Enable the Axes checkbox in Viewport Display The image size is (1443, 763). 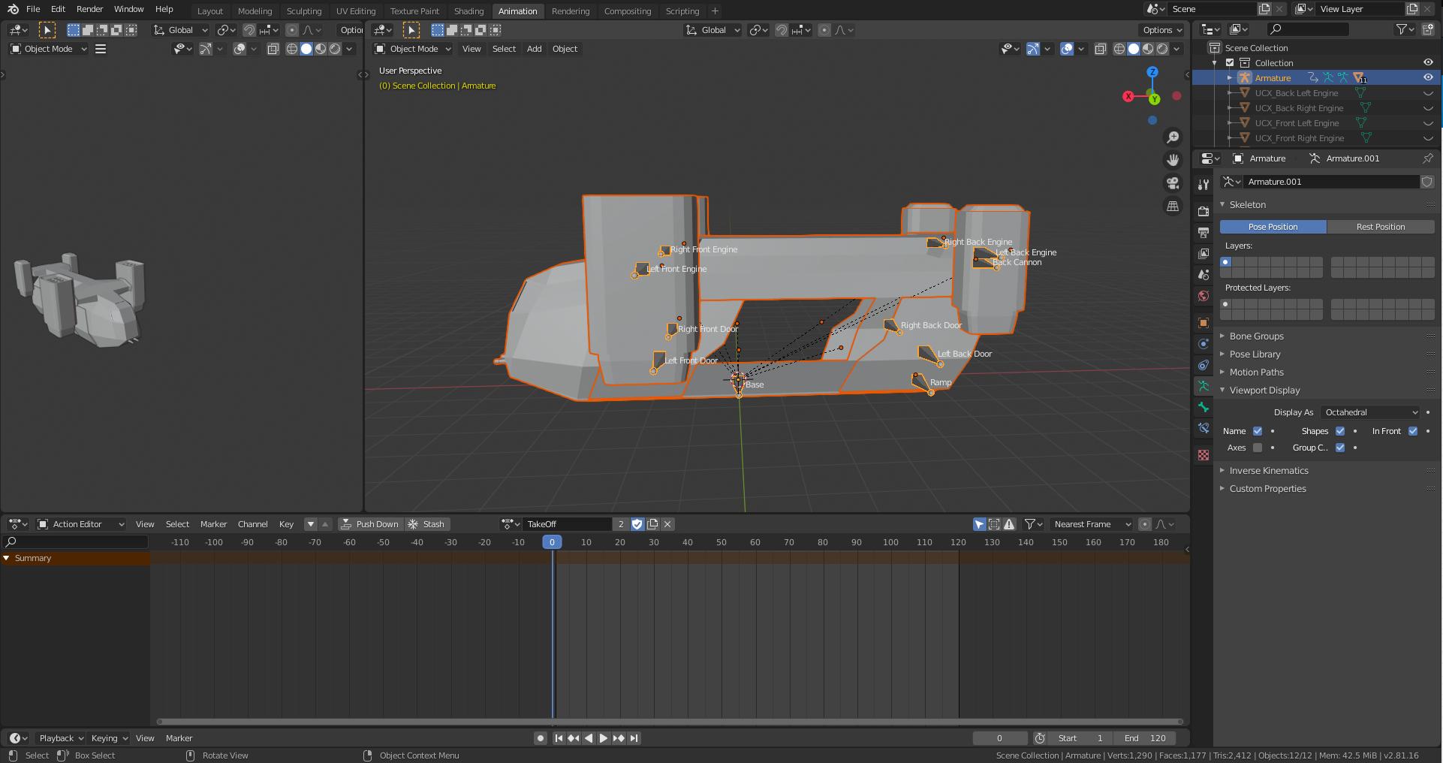point(1256,448)
